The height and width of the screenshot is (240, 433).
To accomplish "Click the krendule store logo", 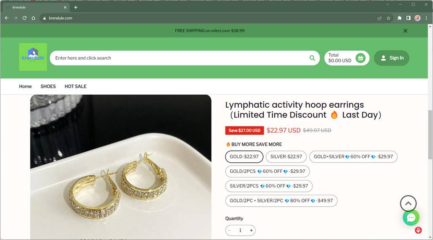I will [x=33, y=57].
